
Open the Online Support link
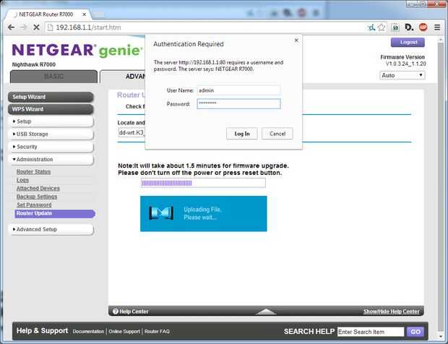tap(124, 332)
